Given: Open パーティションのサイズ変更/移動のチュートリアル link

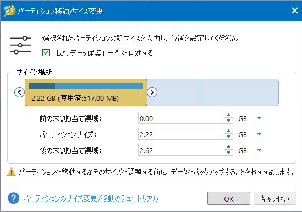Looking at the screenshot, I should click(91, 198).
